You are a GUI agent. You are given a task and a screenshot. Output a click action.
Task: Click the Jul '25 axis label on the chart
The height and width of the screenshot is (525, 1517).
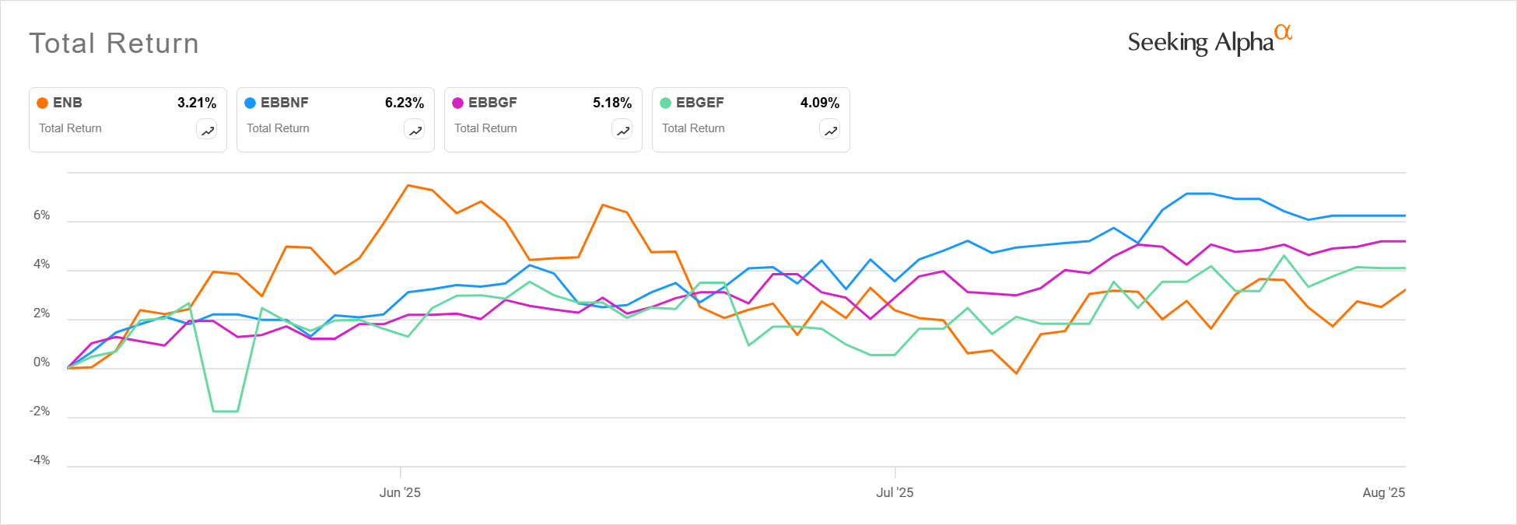(896, 492)
